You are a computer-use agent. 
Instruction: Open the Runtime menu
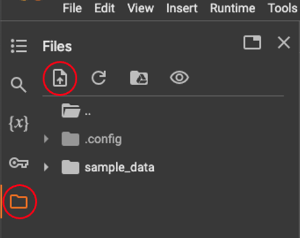(232, 8)
